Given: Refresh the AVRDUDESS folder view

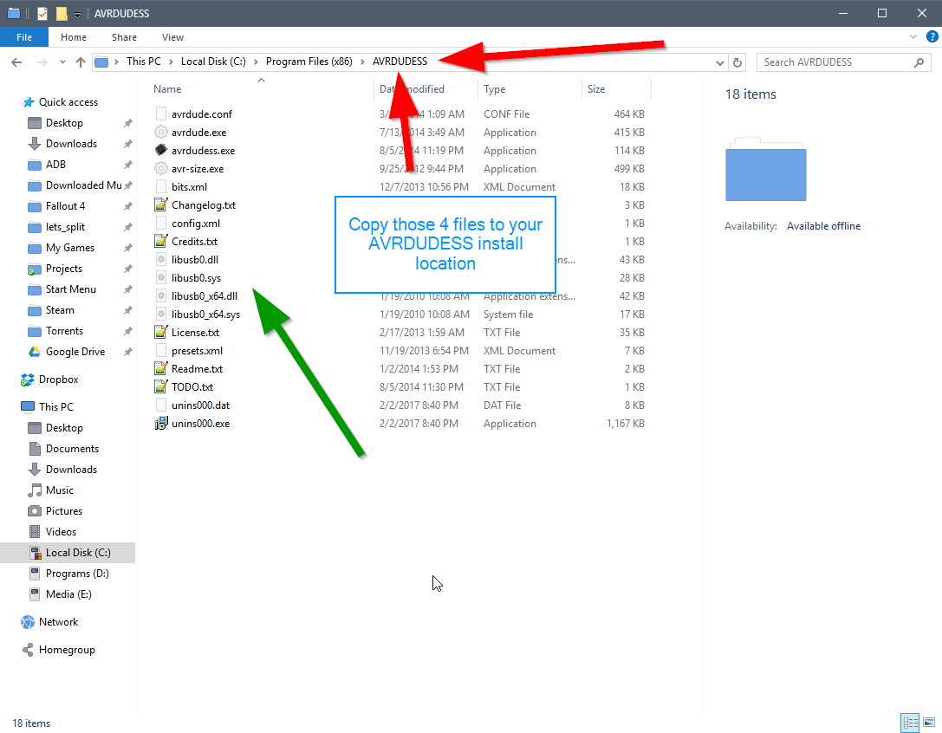Looking at the screenshot, I should [x=737, y=62].
